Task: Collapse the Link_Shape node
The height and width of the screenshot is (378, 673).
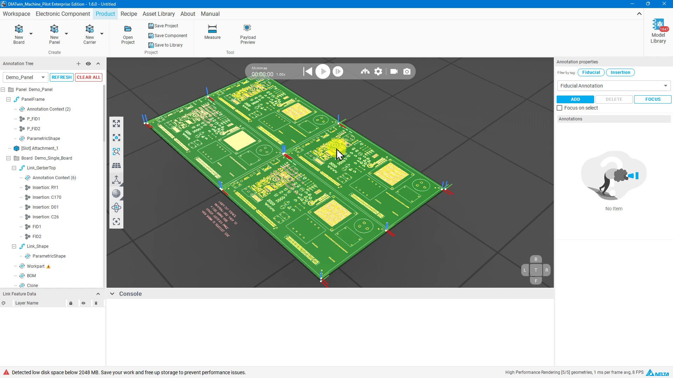Action: [14, 246]
